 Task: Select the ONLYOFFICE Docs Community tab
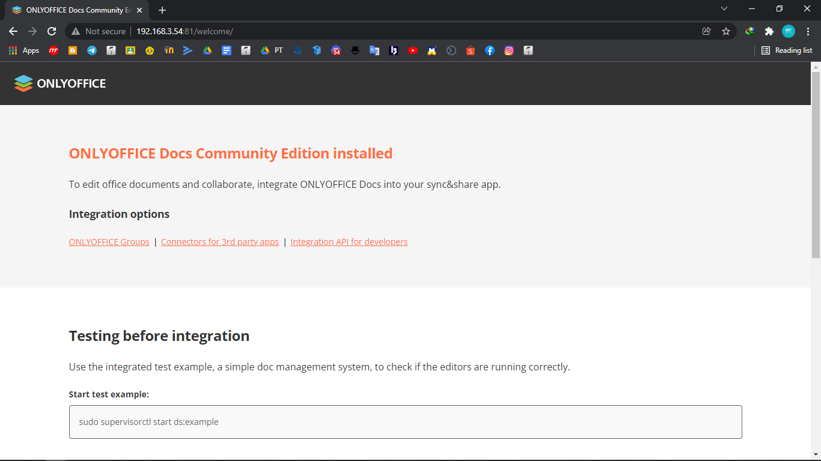(77, 10)
